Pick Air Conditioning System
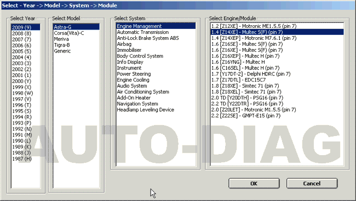 [156, 92]
